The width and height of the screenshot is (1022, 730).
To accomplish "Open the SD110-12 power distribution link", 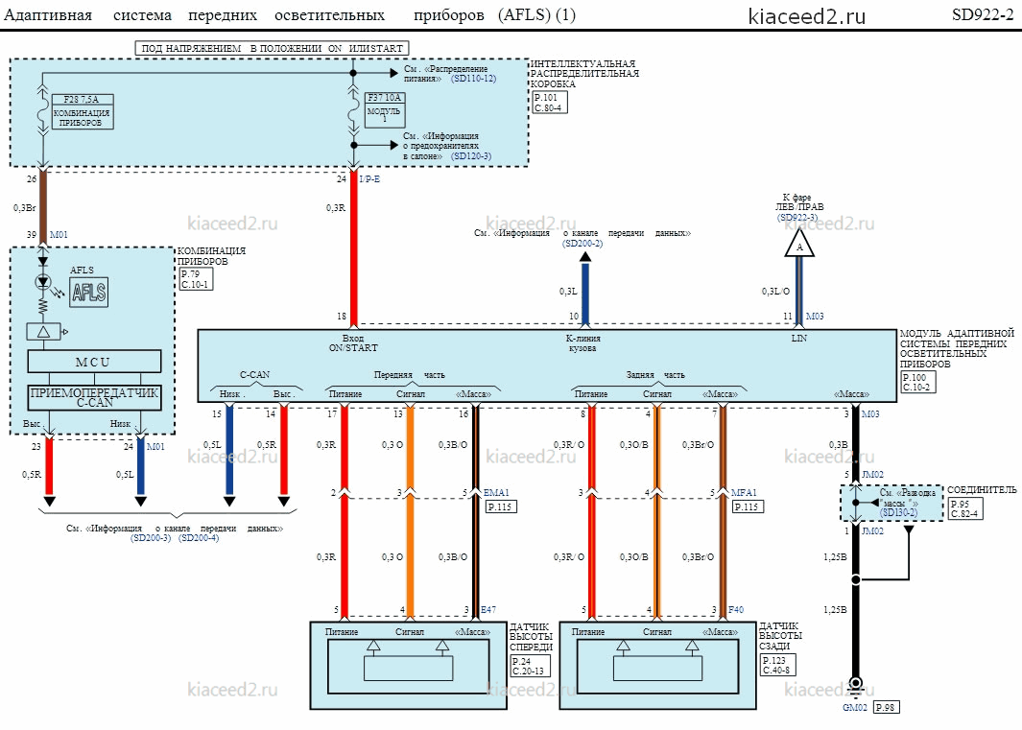I will (x=473, y=79).
